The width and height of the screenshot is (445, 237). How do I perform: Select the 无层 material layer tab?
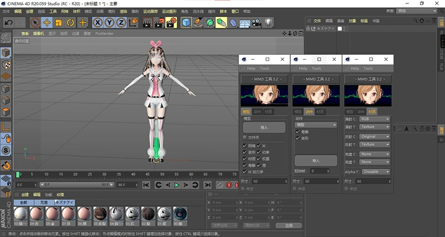pyautogui.click(x=44, y=202)
